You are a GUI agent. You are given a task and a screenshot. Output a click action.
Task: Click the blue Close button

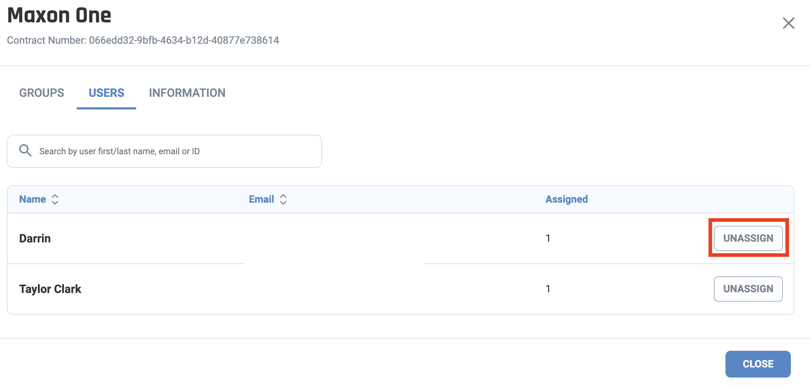tap(758, 364)
